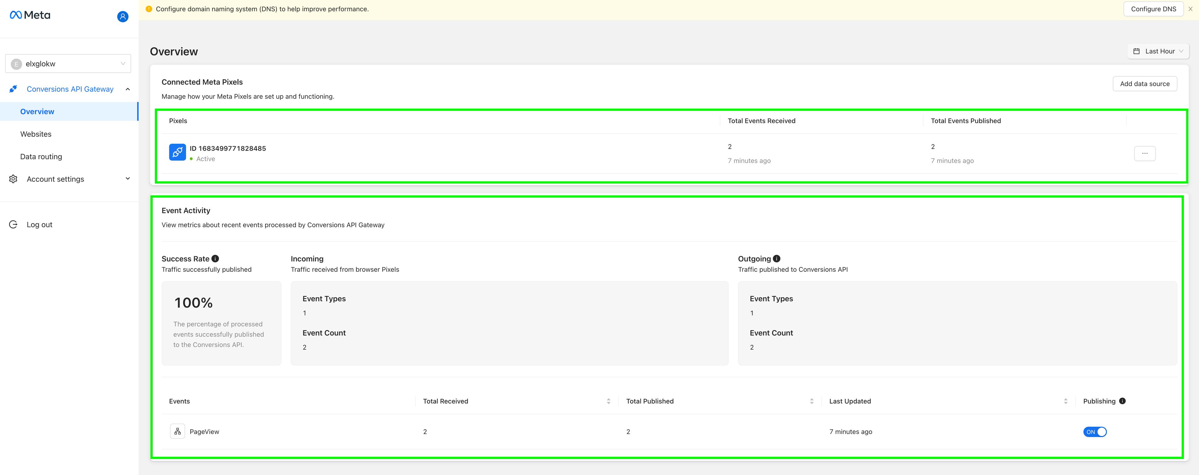The height and width of the screenshot is (475, 1199).
Task: Open Data routing in the sidebar
Action: (x=41, y=157)
